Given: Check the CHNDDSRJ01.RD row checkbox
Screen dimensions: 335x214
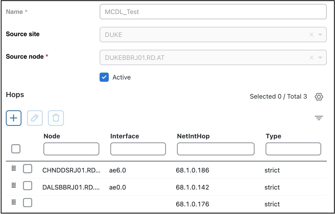Looking at the screenshot, I should click(28, 168).
